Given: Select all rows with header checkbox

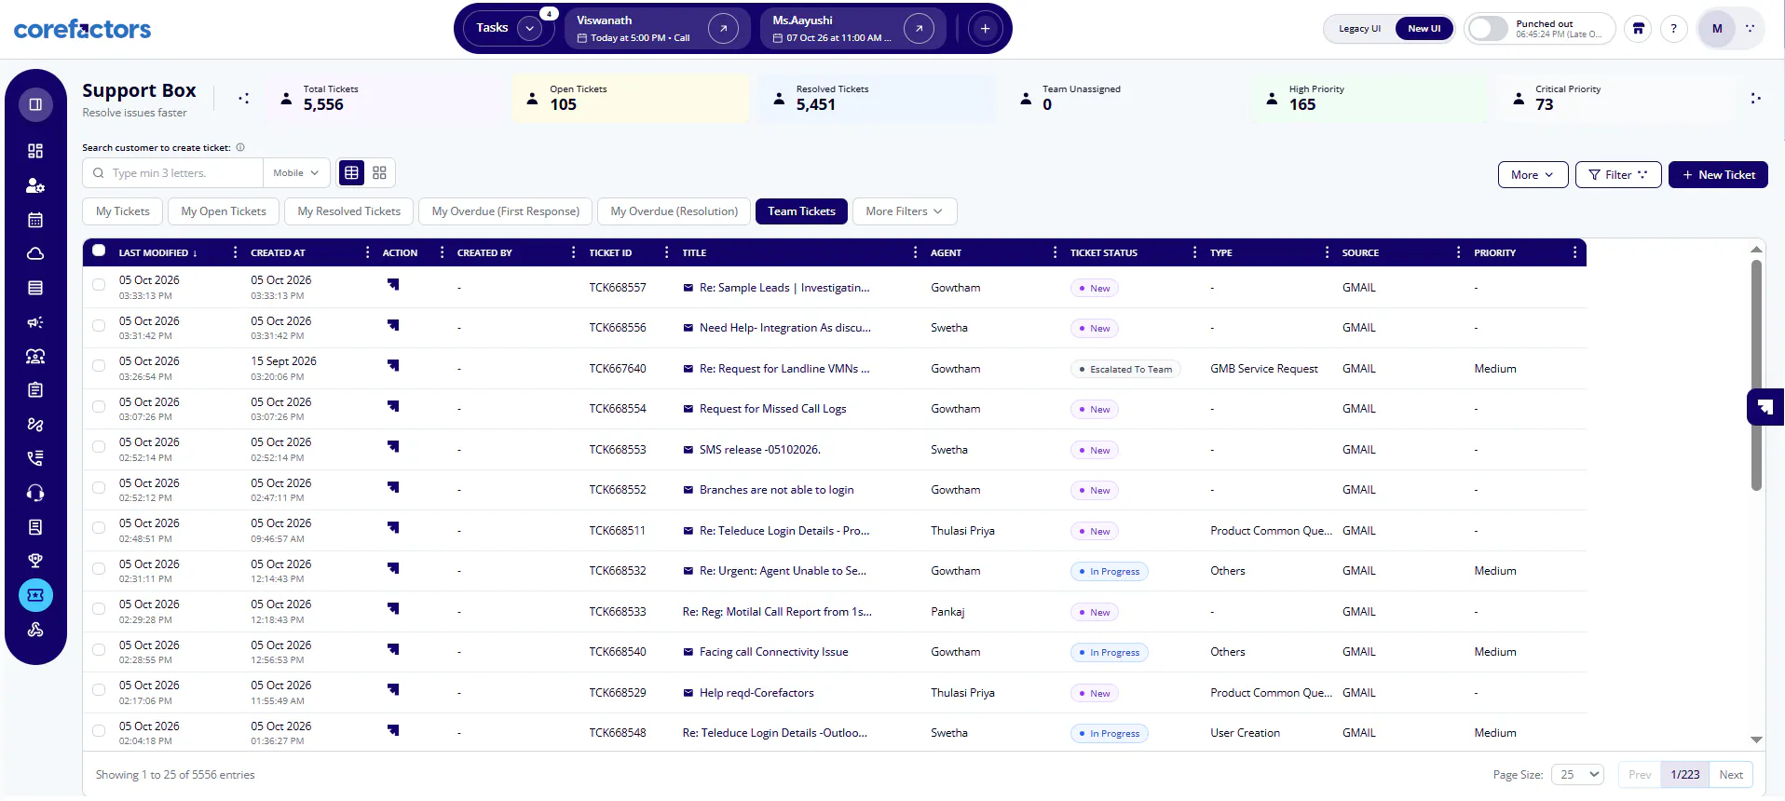Looking at the screenshot, I should click(x=99, y=251).
